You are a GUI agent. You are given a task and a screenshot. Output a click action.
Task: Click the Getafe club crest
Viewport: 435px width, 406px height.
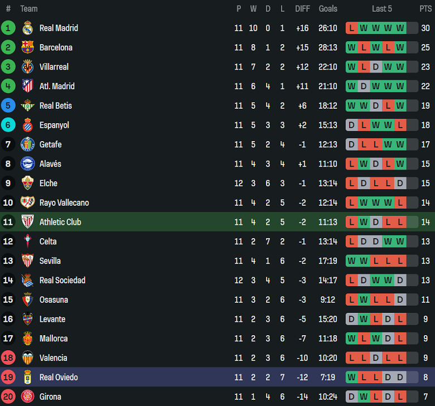27,144
